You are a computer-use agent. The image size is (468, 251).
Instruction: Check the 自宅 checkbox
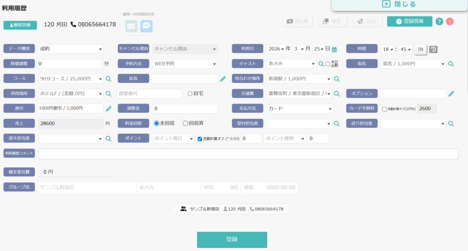point(190,94)
